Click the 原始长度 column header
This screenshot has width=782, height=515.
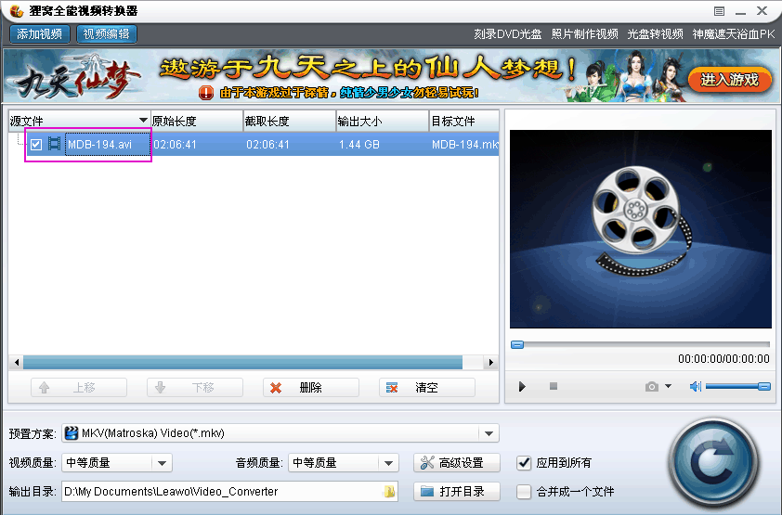pos(197,121)
